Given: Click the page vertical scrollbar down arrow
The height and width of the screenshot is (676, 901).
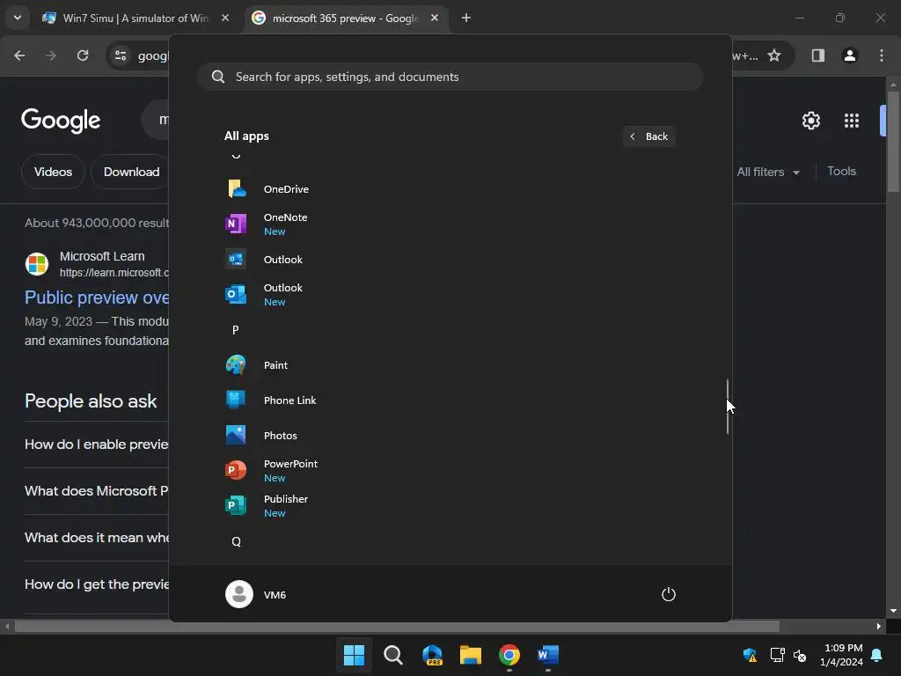Looking at the screenshot, I should (893, 611).
